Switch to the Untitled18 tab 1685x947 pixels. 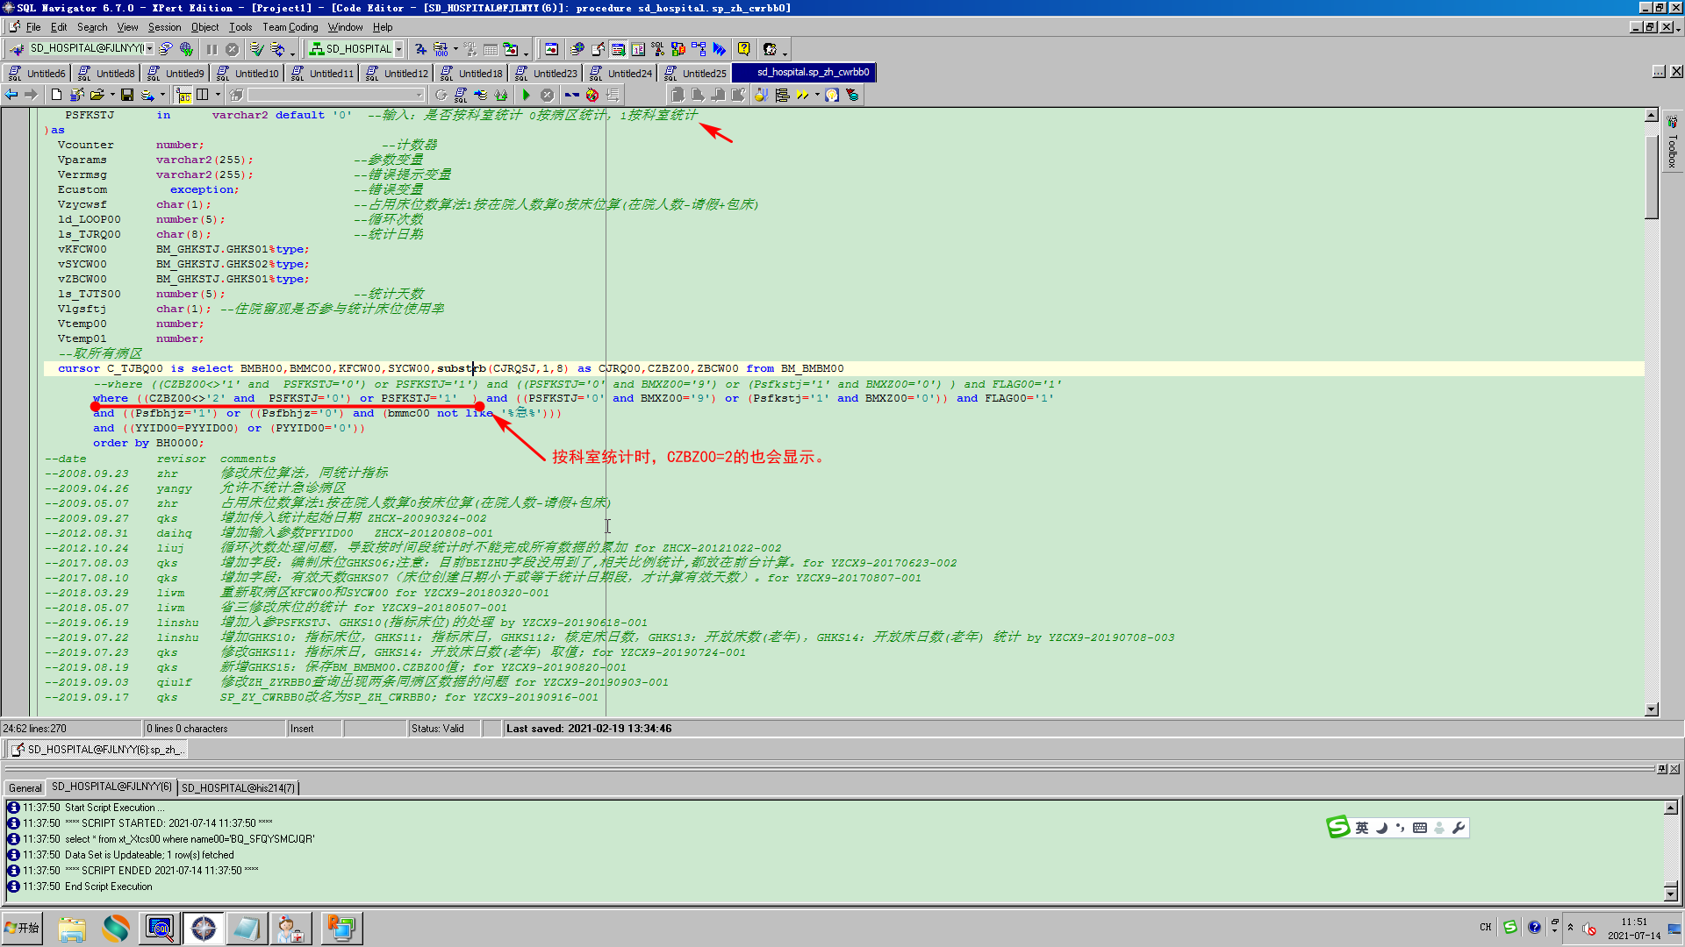click(479, 73)
